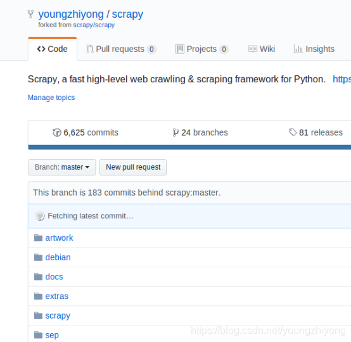This screenshot has width=351, height=342.
Task: Open the scrapy source folder
Action: coord(58,316)
